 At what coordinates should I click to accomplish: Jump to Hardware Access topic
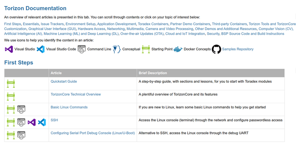click(91, 29)
